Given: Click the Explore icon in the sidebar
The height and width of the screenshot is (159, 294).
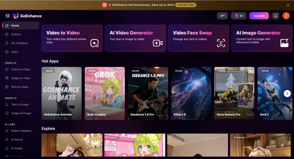Looking at the screenshot, I should (7, 34).
